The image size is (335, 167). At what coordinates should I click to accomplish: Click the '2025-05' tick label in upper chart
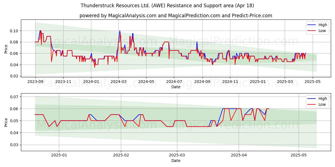[x=312, y=82]
